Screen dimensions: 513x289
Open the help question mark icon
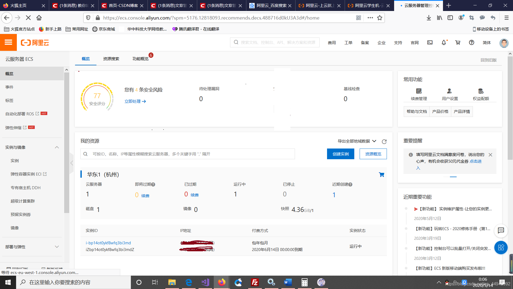[x=472, y=43]
